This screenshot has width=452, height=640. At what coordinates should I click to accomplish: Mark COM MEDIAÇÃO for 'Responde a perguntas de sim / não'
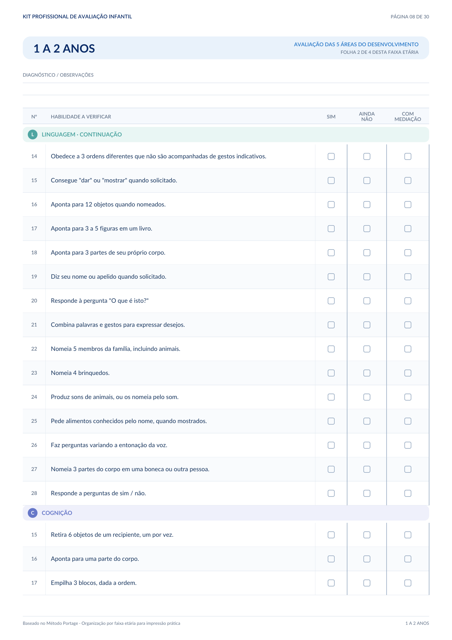click(x=408, y=493)
